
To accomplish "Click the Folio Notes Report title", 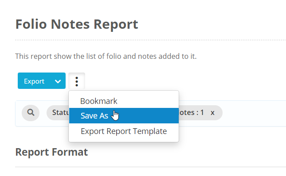I will pos(77,24).
